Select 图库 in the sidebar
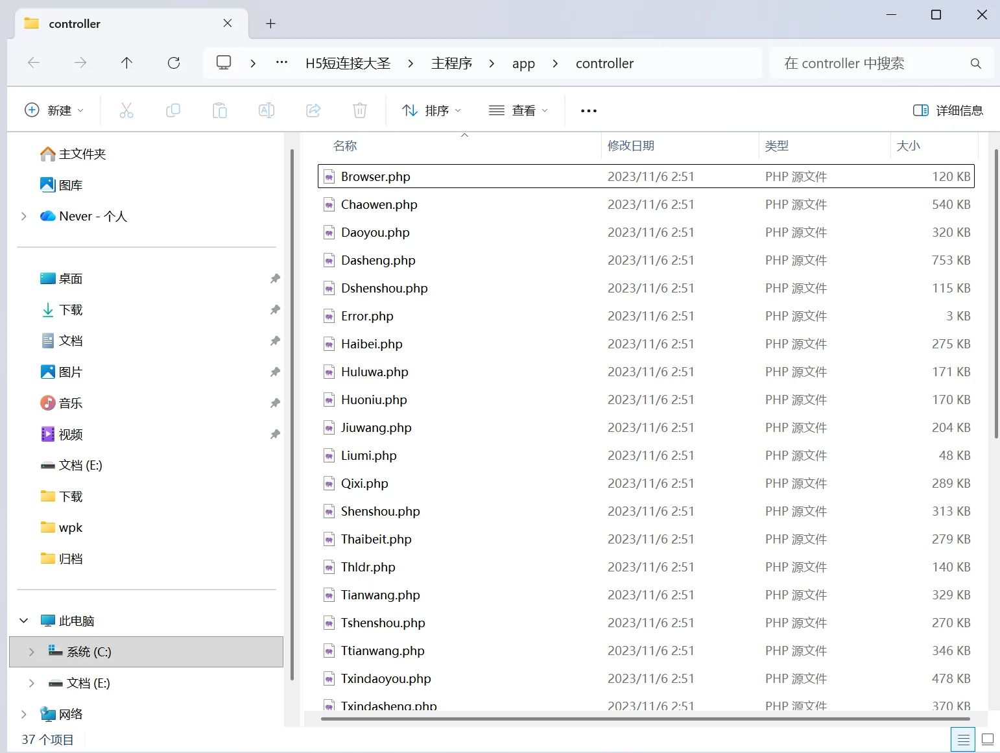 pos(62,185)
